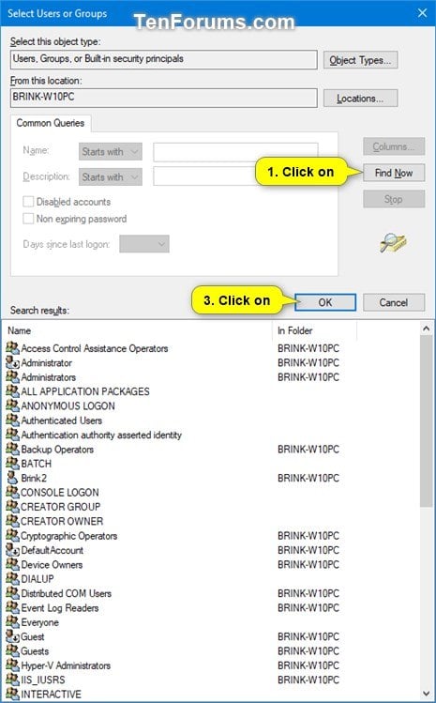Open the Description Starts with dropdown
This screenshot has width=436, height=703.
111,176
